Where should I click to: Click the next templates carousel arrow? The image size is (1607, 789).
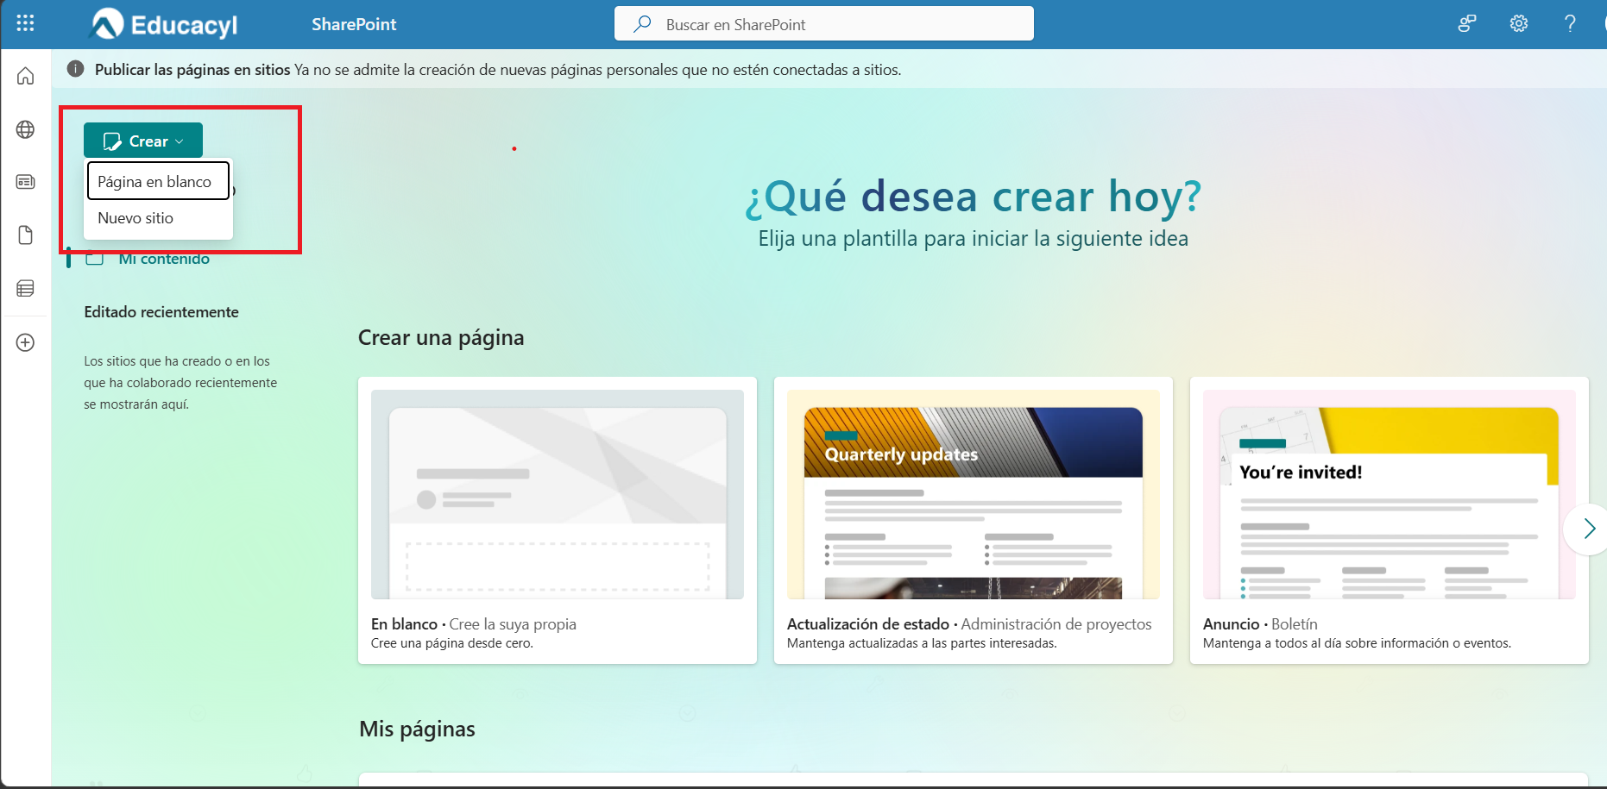coord(1588,529)
